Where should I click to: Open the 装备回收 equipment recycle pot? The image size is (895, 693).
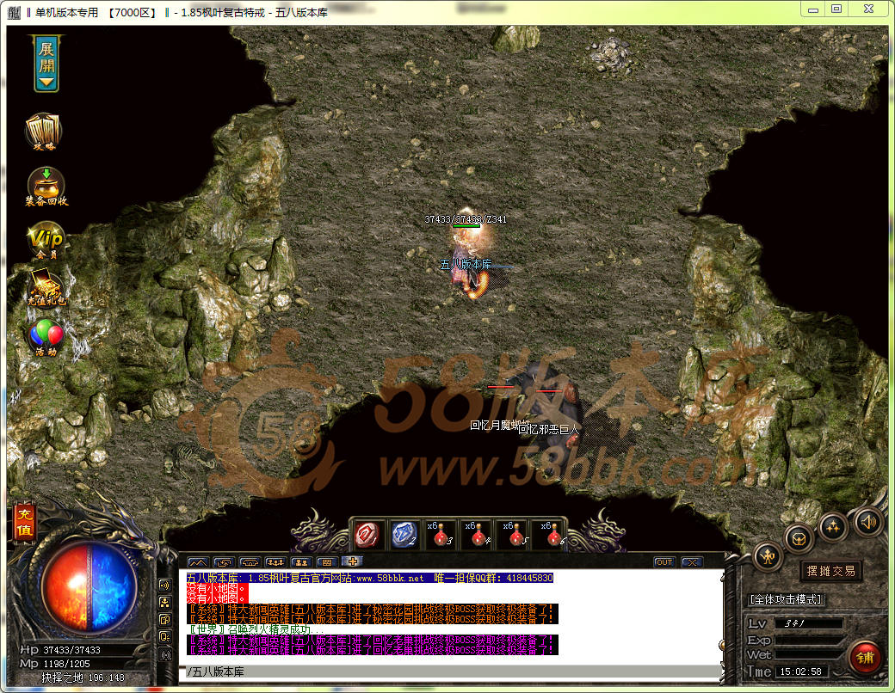click(46, 187)
